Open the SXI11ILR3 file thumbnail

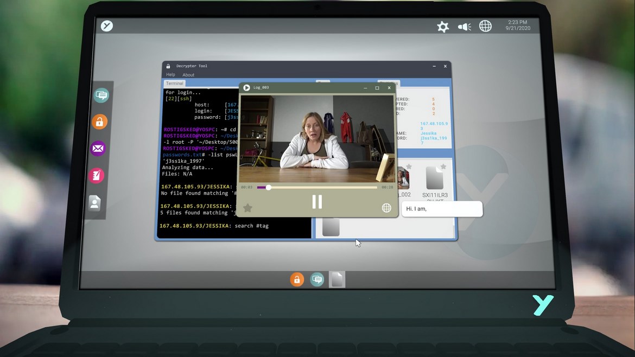point(435,179)
